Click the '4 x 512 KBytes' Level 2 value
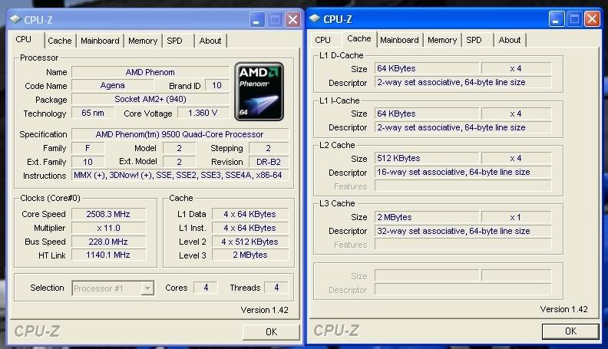 click(x=250, y=242)
